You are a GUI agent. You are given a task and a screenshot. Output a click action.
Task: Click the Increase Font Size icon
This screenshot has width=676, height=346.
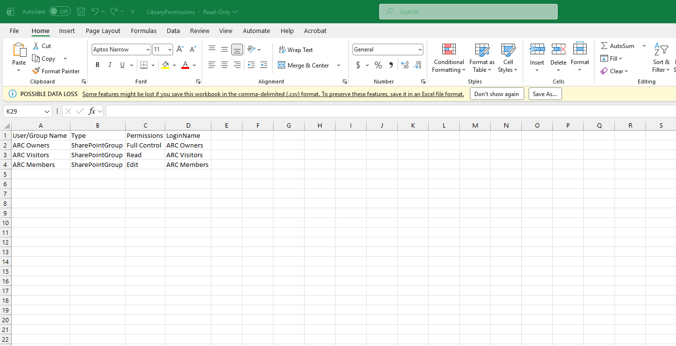click(x=180, y=49)
